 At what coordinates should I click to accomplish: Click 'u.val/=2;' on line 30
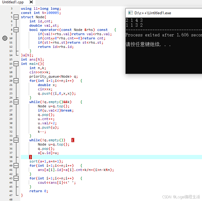point(47,123)
